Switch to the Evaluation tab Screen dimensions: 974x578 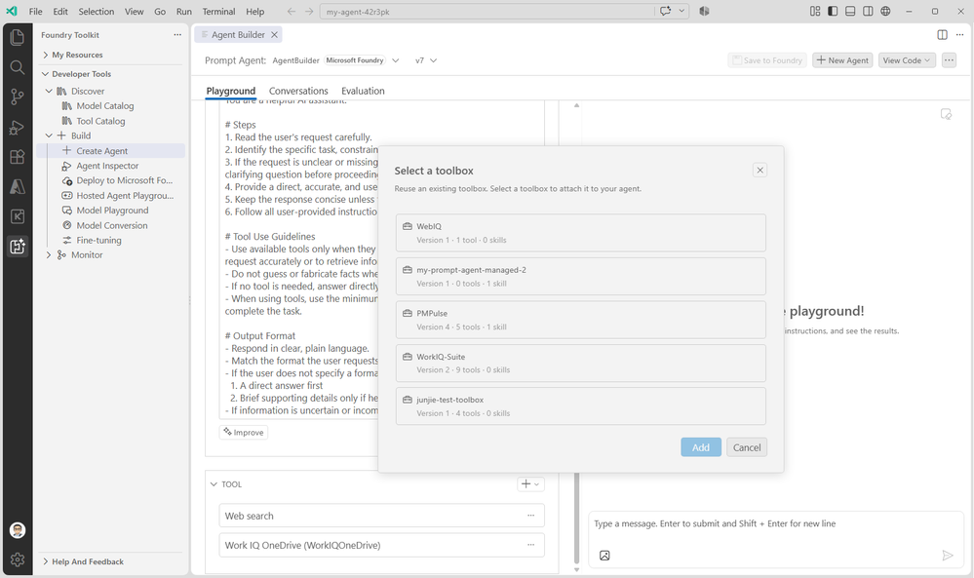[x=363, y=91]
